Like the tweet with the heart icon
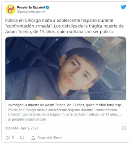Viewport: 132px width, 144px height. coord(8,138)
